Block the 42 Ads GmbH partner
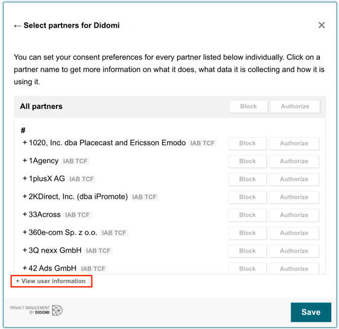This screenshot has height=329, width=339. click(247, 269)
